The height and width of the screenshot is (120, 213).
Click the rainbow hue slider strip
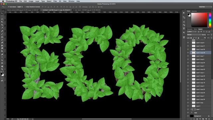[x=210, y=20]
